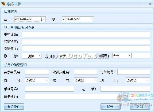This screenshot has height=112, width=154.
Task: Confirm the query with 确定 button
Action: pos(110,106)
